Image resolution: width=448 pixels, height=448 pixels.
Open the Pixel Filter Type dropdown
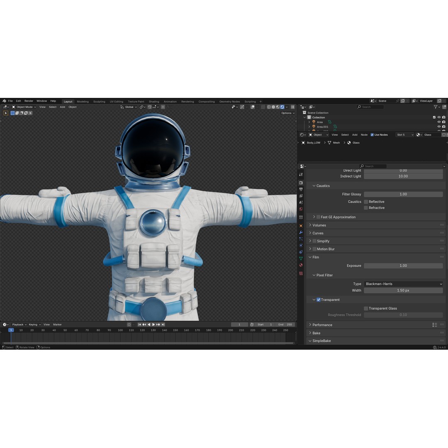[x=402, y=284]
